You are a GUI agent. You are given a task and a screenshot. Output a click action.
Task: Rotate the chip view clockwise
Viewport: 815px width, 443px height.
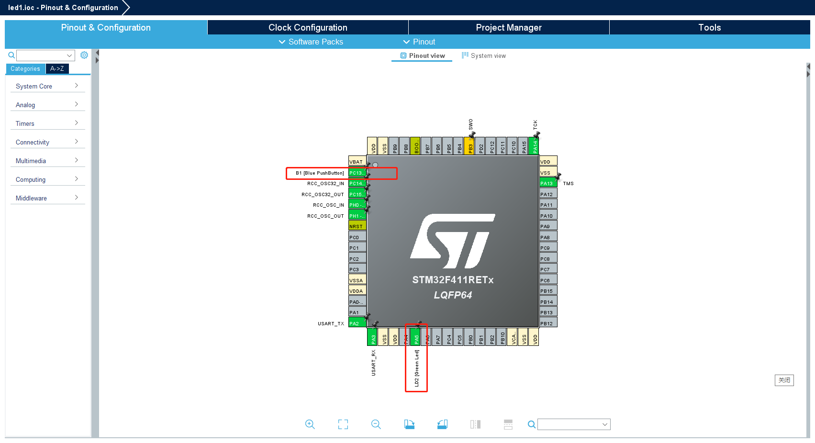[409, 424]
